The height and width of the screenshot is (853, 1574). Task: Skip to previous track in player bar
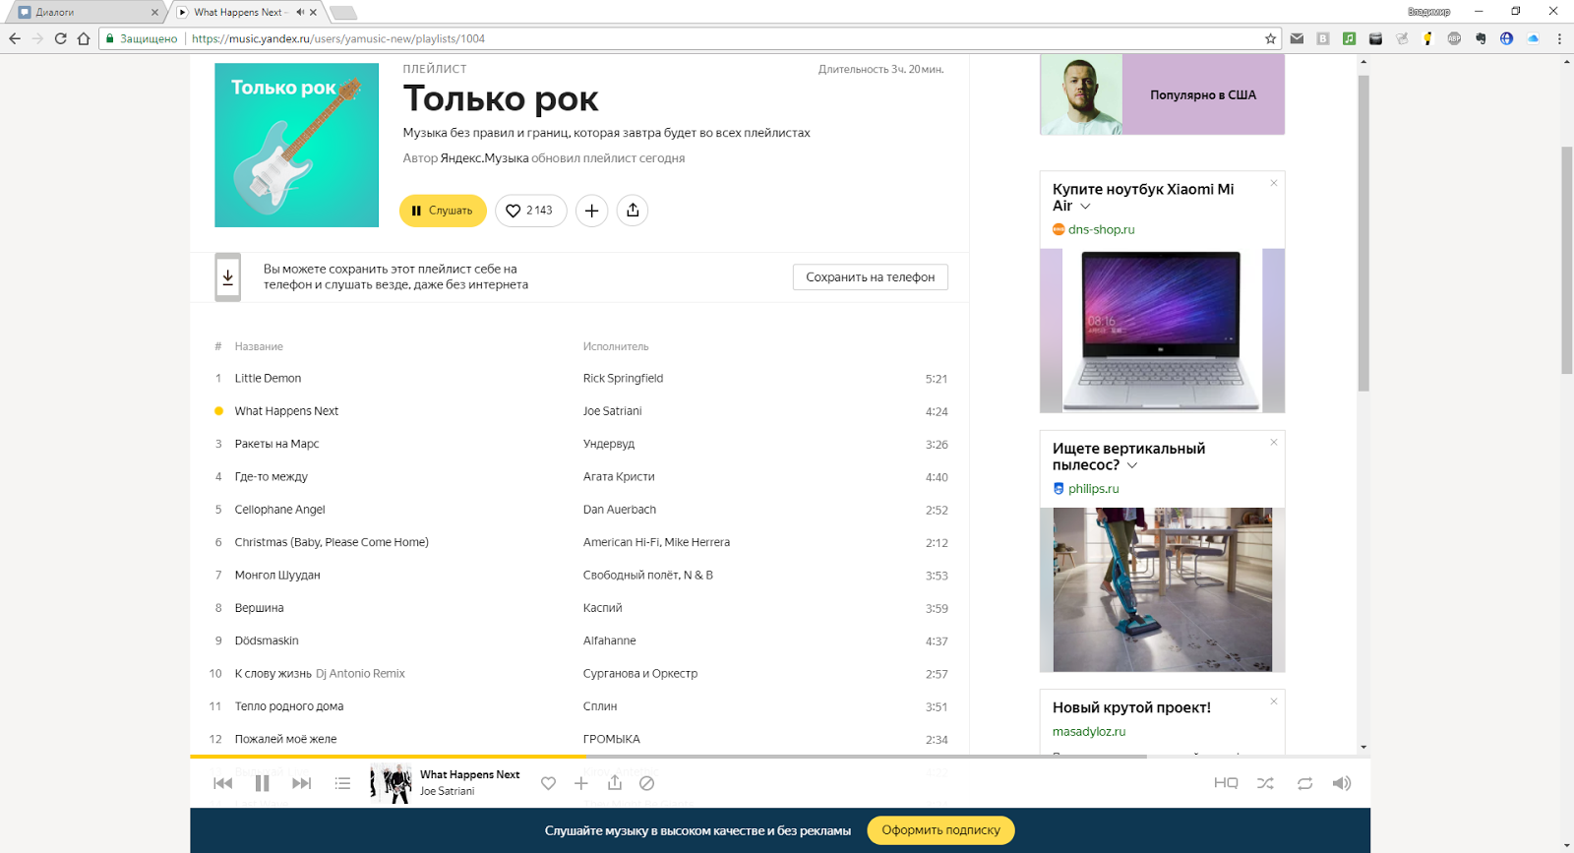(x=223, y=783)
